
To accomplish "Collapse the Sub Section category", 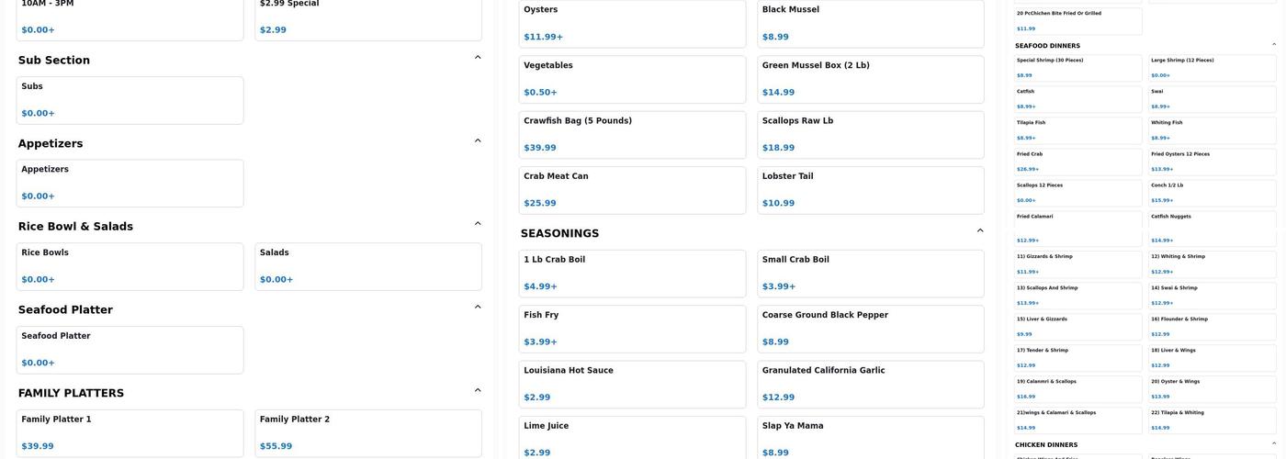I will [478, 58].
